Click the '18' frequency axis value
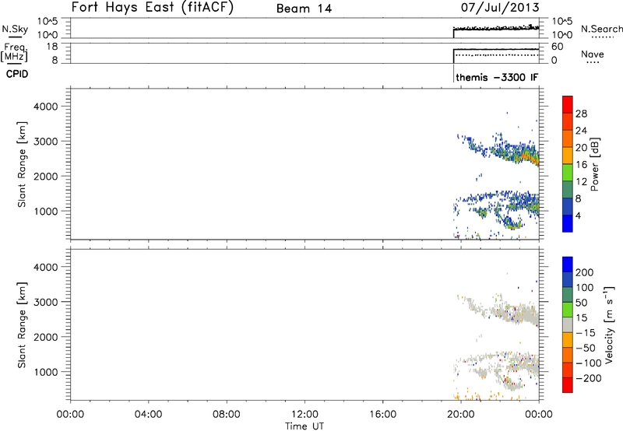 52,47
